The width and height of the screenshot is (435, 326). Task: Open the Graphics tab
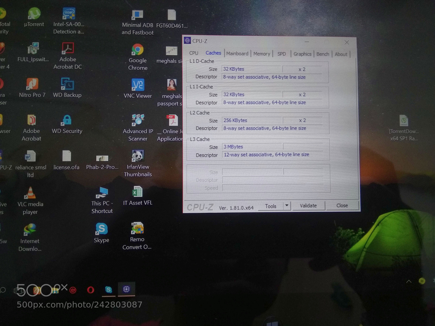click(x=302, y=54)
